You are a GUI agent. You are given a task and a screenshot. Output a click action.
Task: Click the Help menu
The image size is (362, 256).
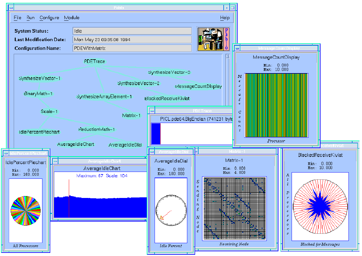coord(225,18)
